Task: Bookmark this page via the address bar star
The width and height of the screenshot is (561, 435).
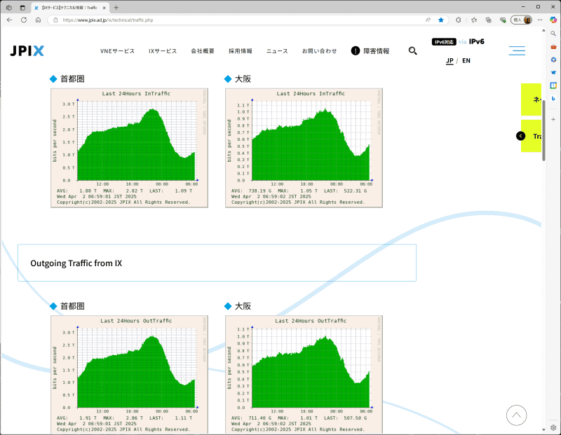Action: (440, 21)
